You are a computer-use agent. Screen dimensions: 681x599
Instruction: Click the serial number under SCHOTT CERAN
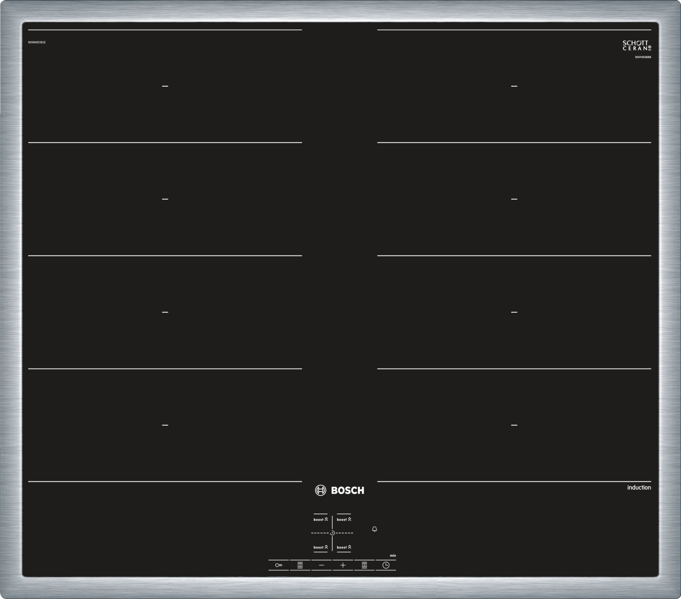point(643,57)
